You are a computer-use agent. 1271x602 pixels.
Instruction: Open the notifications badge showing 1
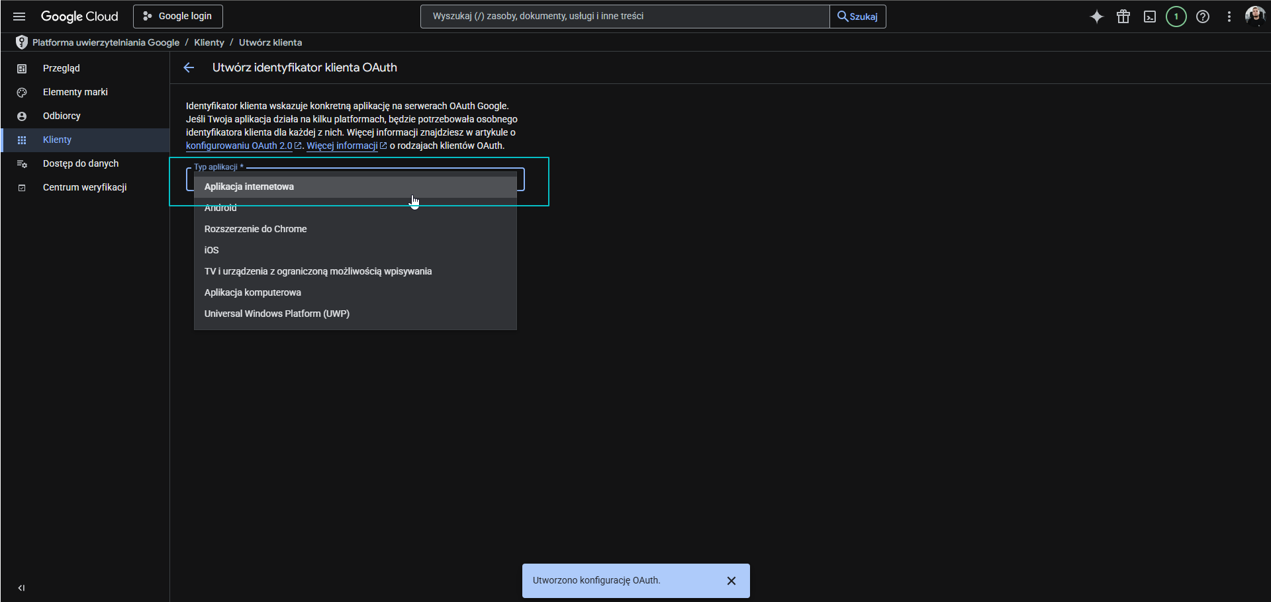[x=1176, y=17]
